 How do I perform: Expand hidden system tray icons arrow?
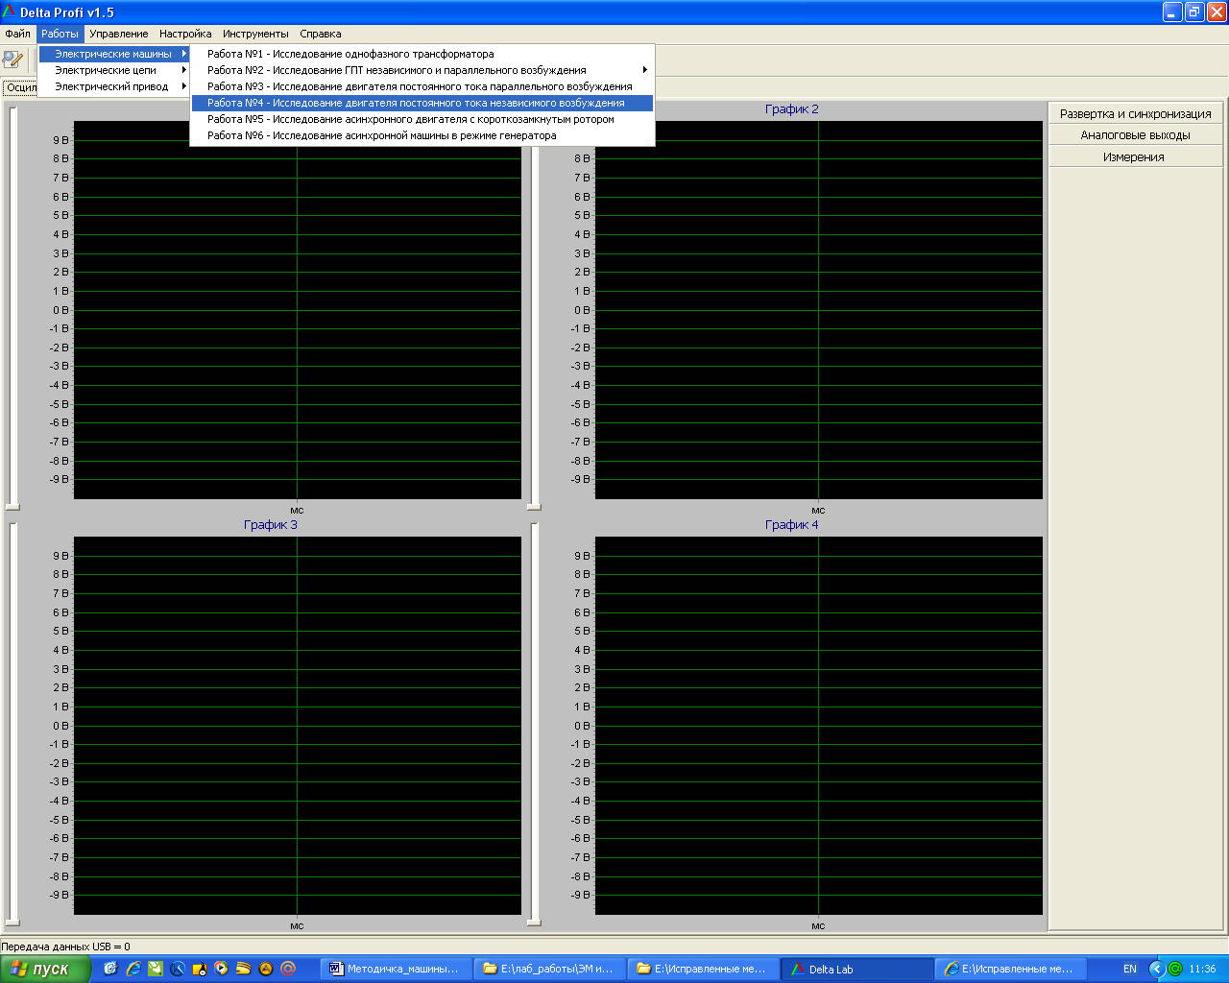pyautogui.click(x=1156, y=969)
